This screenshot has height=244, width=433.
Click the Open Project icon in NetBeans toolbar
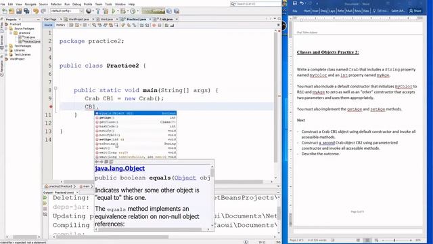pos(19,11)
